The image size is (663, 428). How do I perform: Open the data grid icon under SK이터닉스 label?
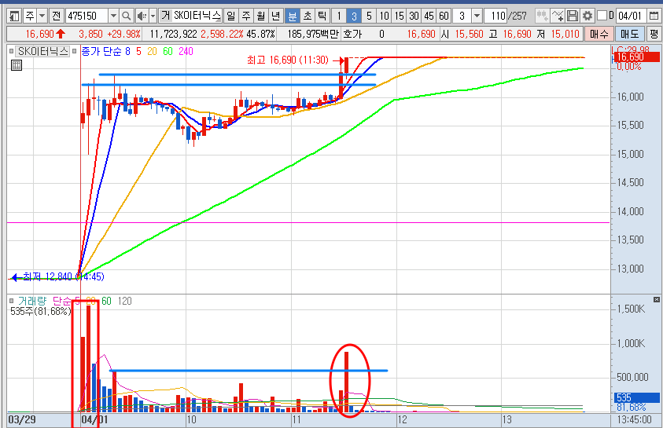[16, 65]
